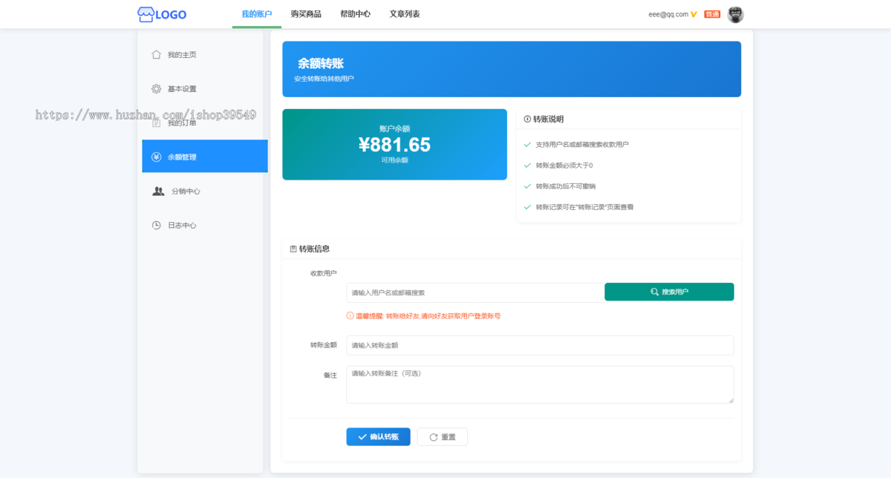The height and width of the screenshot is (478, 891).
Task: Click the checkmark beside 转账金额必须大于0
Action: coord(527,165)
